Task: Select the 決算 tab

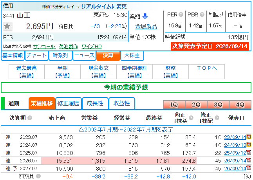Action: [x=108, y=56]
